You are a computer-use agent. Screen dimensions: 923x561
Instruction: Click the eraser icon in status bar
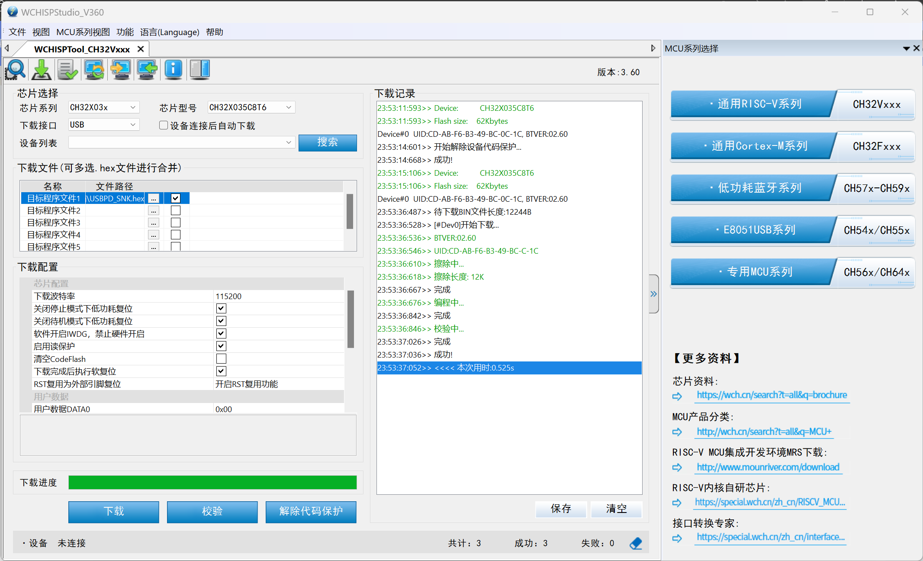pos(636,543)
